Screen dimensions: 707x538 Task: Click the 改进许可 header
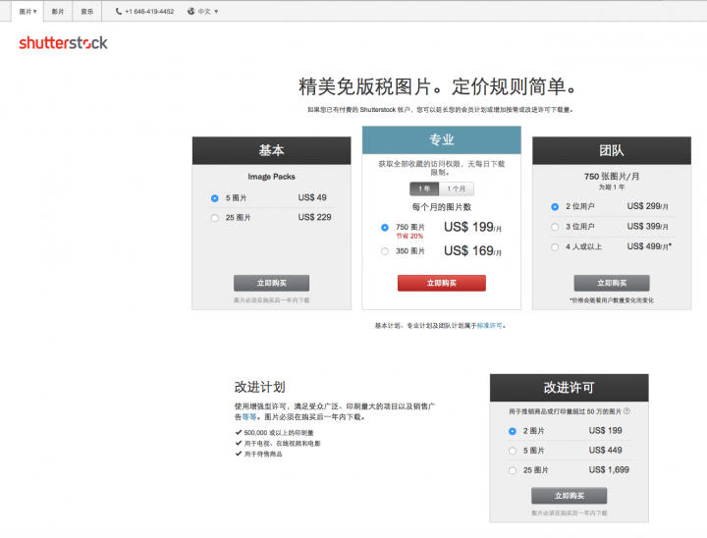(569, 388)
